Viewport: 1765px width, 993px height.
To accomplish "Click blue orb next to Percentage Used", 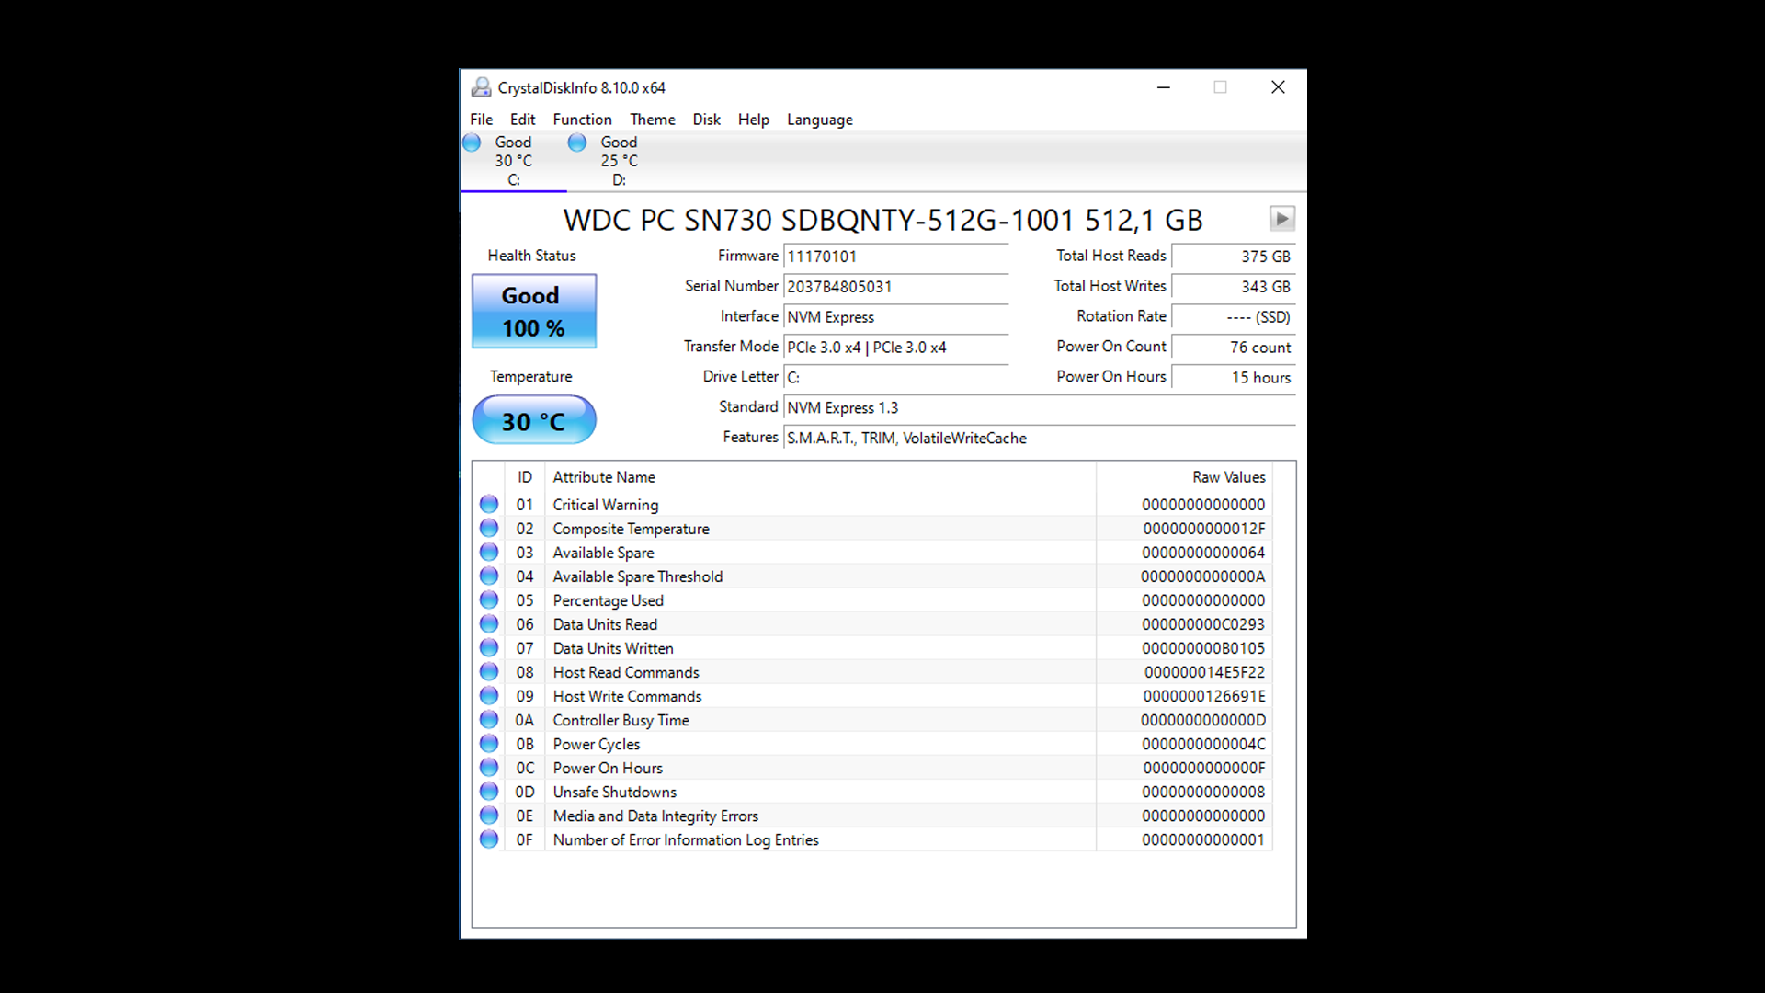I will pyautogui.click(x=489, y=600).
